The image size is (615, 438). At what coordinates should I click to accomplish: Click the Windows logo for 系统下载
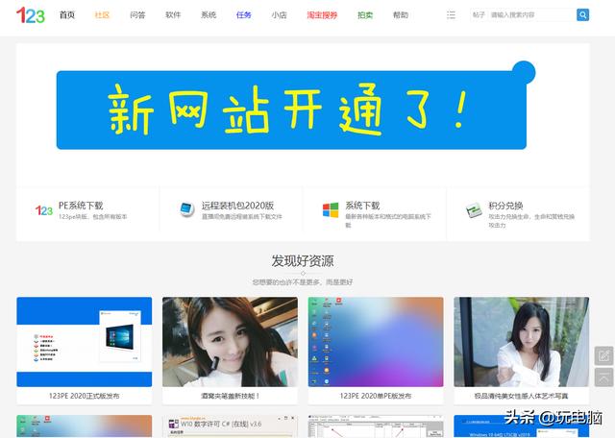coord(330,210)
